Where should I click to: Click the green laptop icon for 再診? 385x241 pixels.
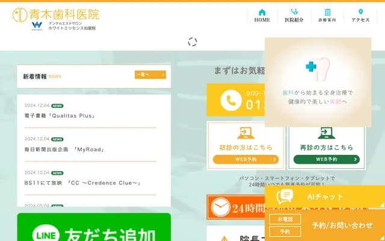point(327,133)
